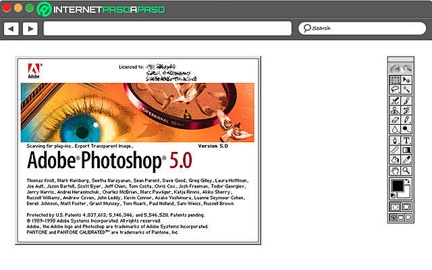Swap foreground and background colors arrow

[x=408, y=181]
